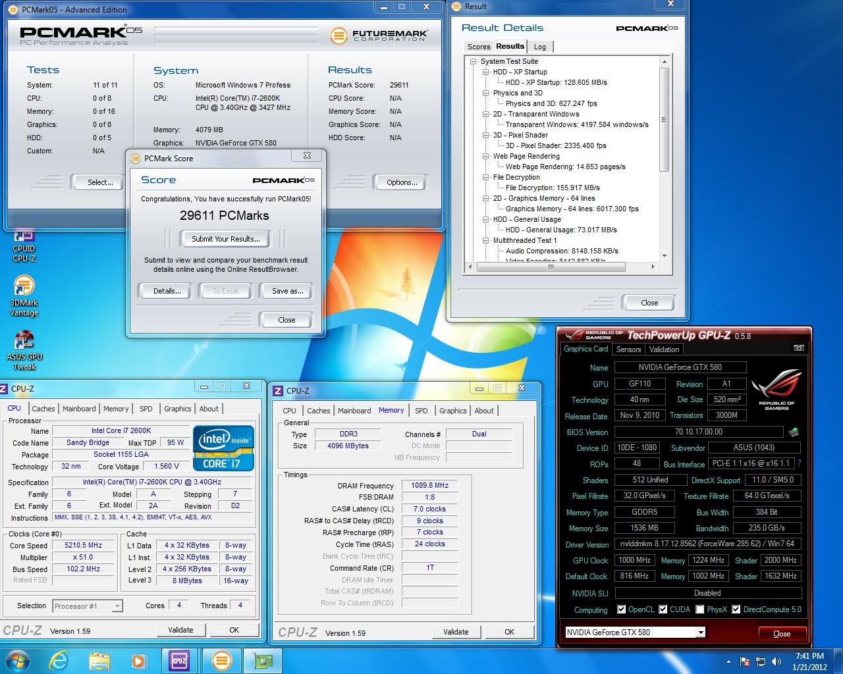Click the PCMark05 Advanced Edition title icon

tap(14, 10)
